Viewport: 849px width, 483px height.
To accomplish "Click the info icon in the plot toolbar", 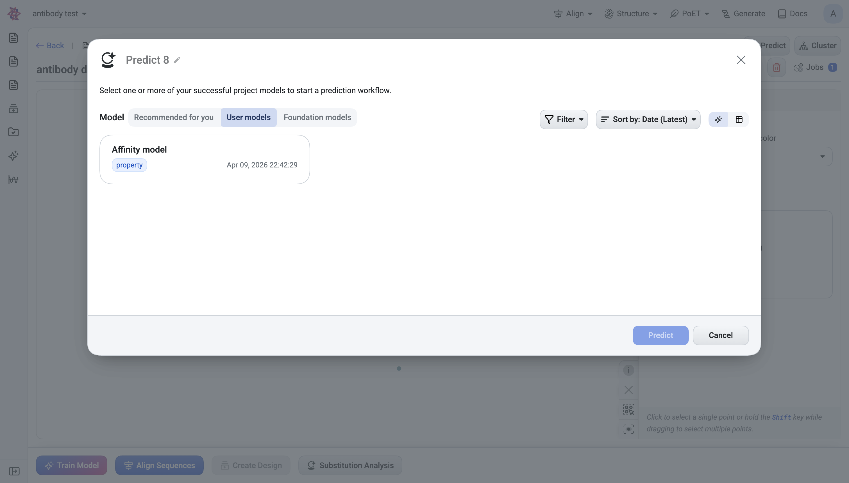I will tap(628, 370).
